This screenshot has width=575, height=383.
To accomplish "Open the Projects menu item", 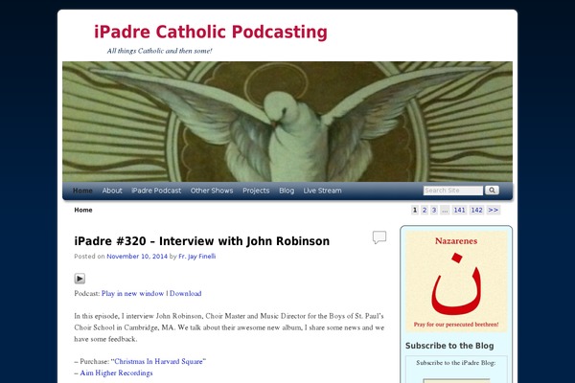I will coord(256,191).
